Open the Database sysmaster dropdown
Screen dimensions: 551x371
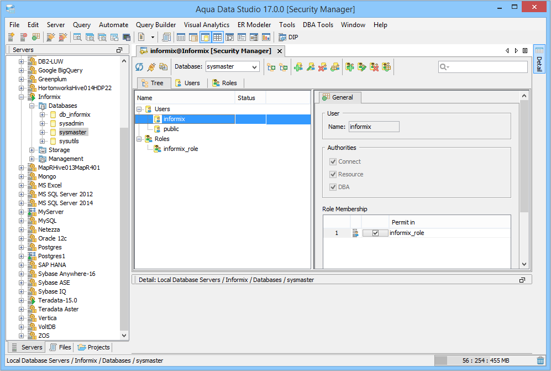click(254, 67)
